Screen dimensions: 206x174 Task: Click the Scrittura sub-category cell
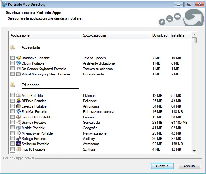point(89,149)
